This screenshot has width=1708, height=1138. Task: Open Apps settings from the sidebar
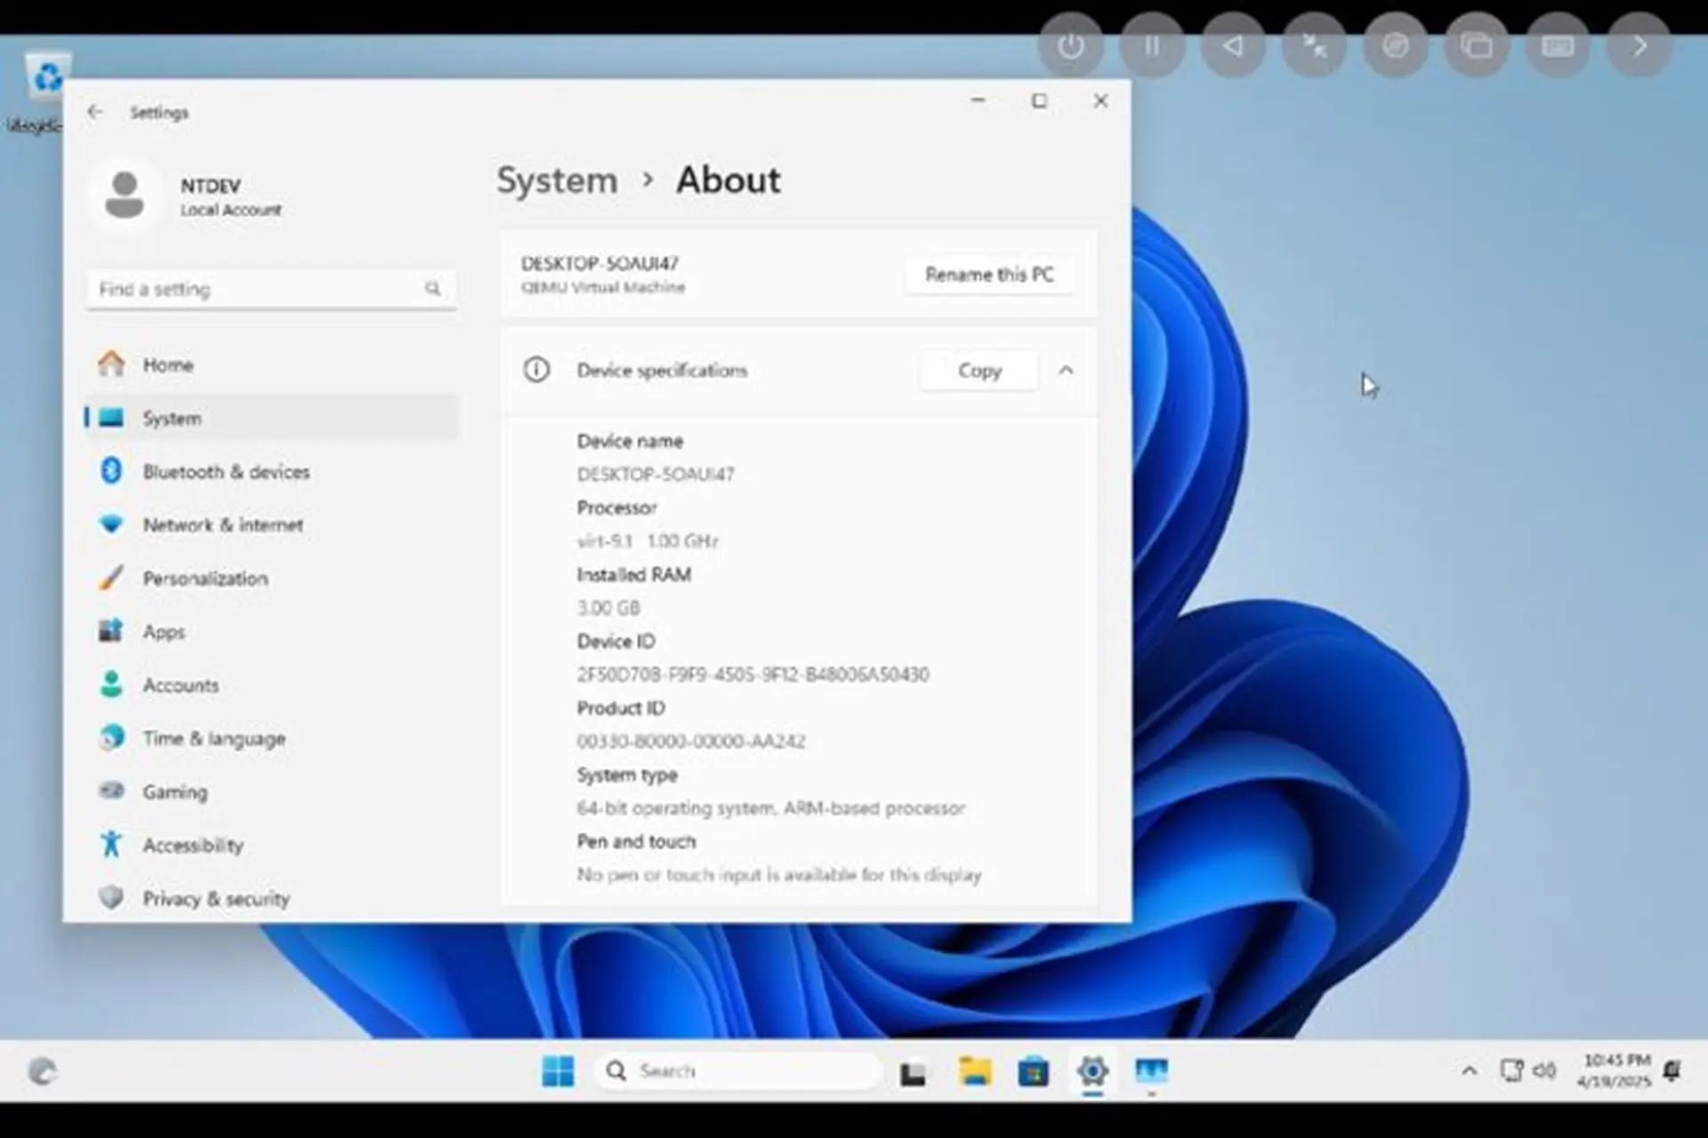[x=163, y=631]
